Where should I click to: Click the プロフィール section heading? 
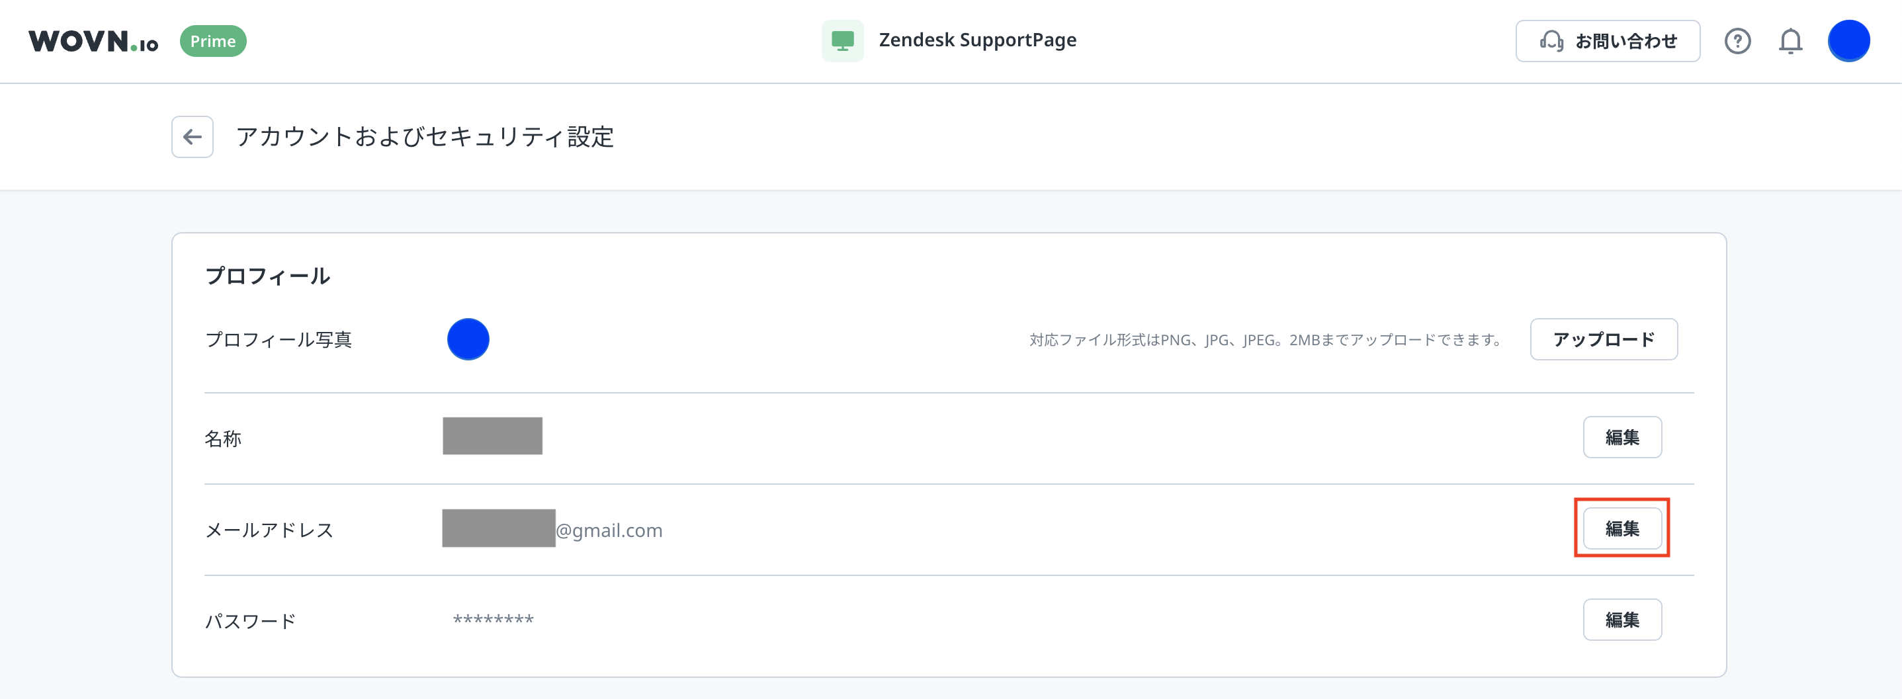pyautogui.click(x=267, y=276)
